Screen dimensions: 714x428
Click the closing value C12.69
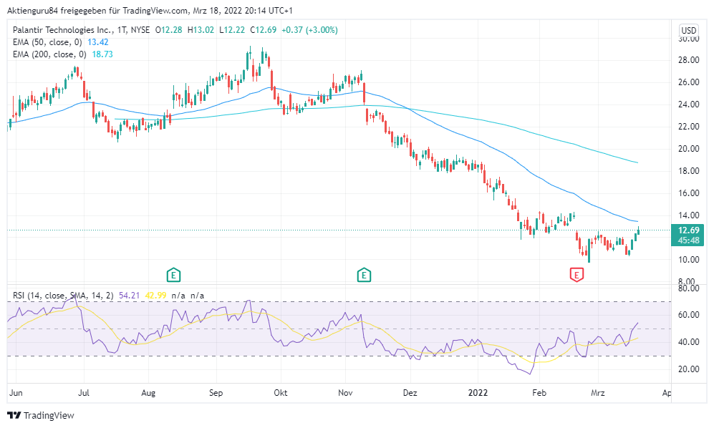click(264, 30)
